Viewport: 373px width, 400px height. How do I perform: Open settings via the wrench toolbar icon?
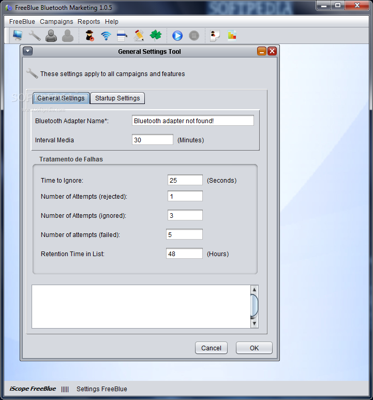35,36
